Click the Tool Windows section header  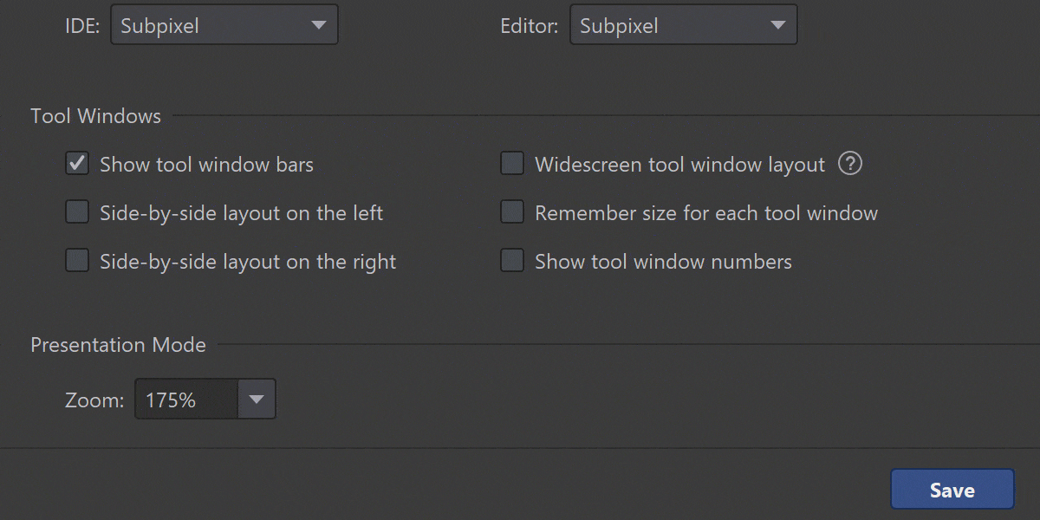point(95,115)
